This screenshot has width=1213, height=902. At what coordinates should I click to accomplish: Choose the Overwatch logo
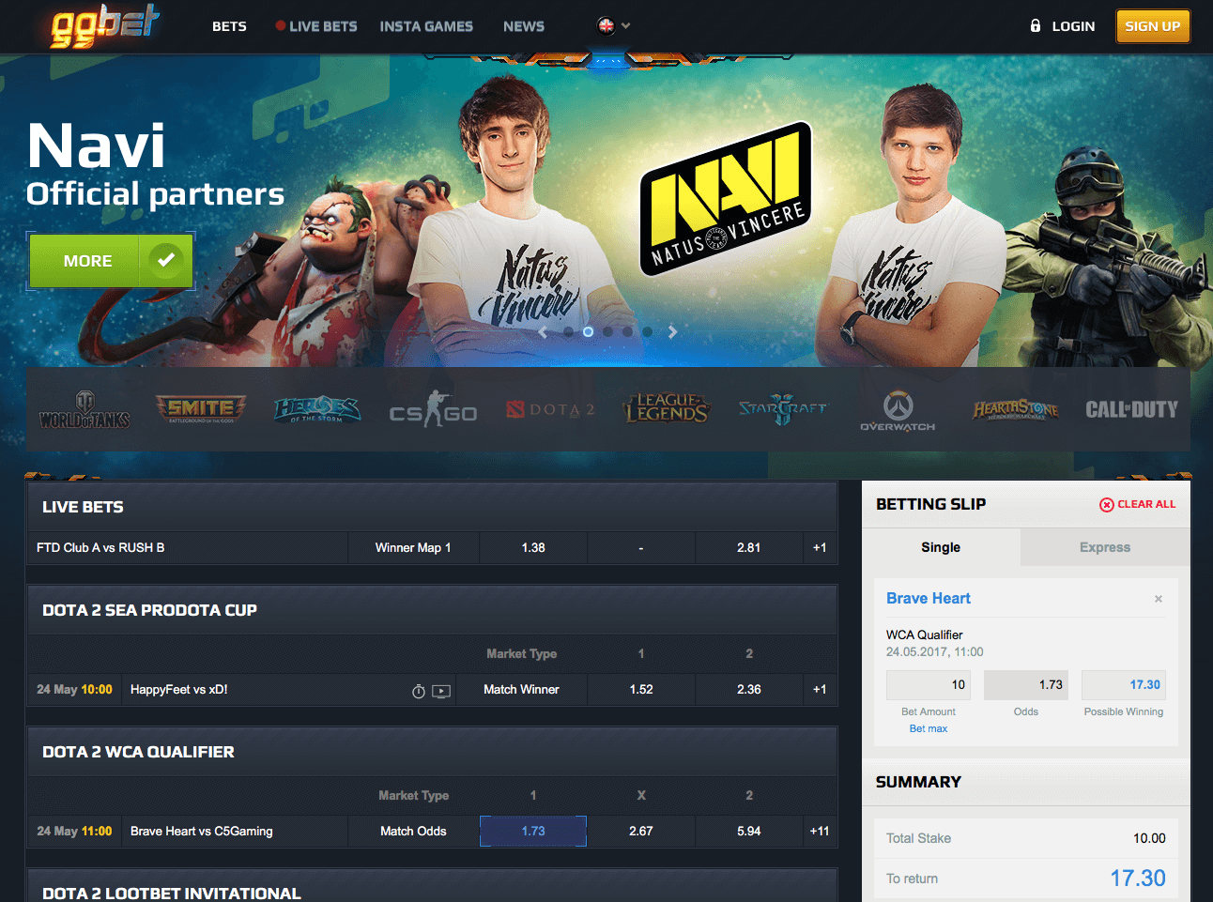coord(898,411)
